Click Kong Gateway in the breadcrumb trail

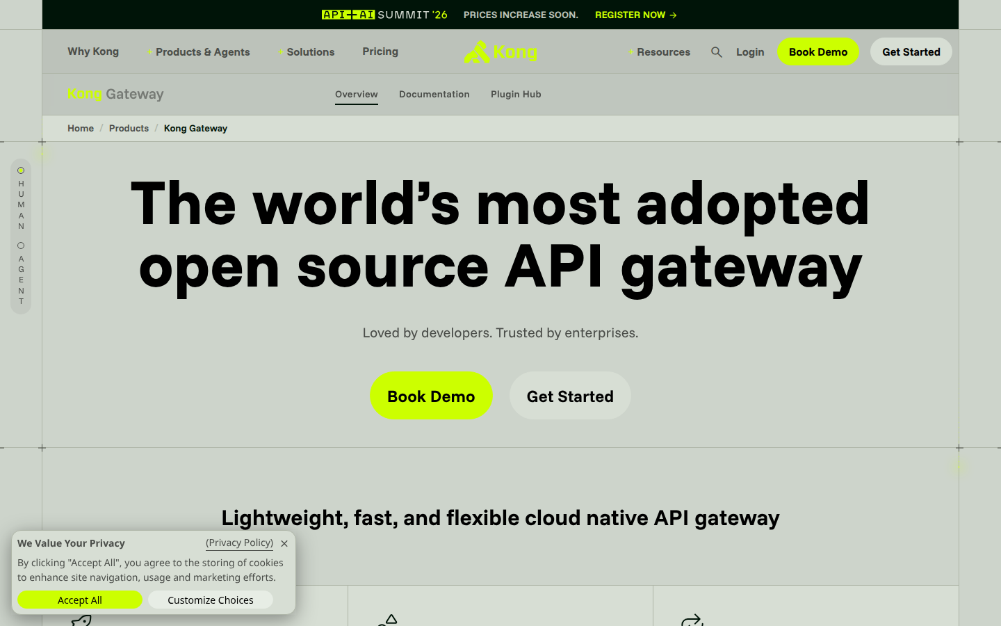[195, 129]
